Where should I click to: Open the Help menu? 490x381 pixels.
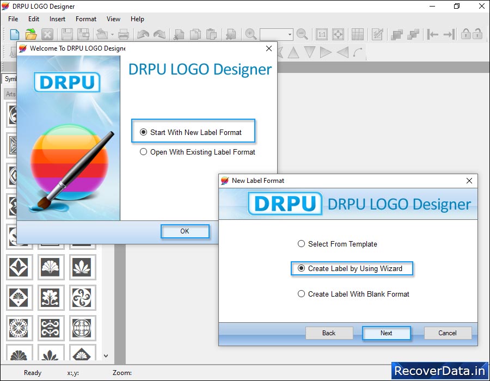138,19
